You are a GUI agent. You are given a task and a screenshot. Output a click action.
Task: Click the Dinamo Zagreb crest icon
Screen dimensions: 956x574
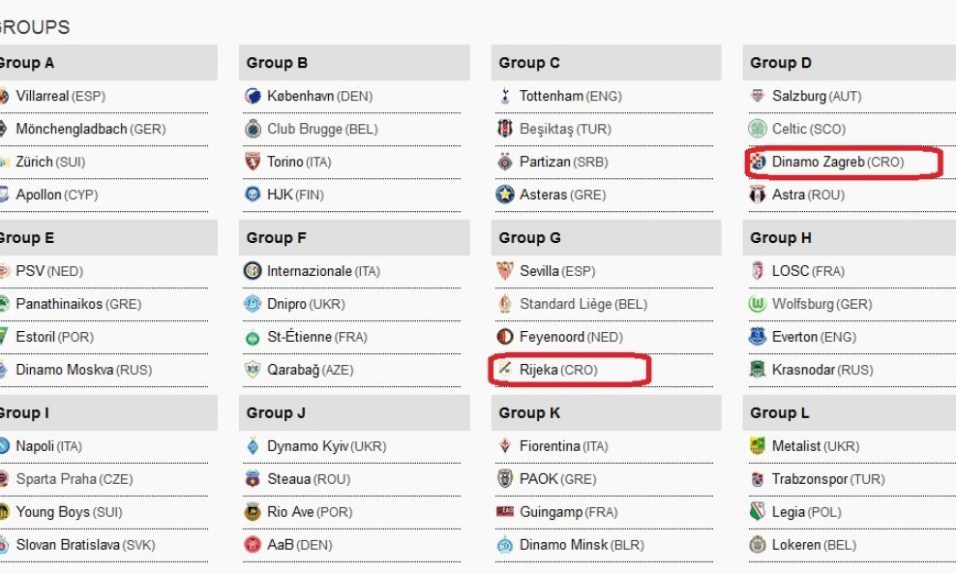758,162
